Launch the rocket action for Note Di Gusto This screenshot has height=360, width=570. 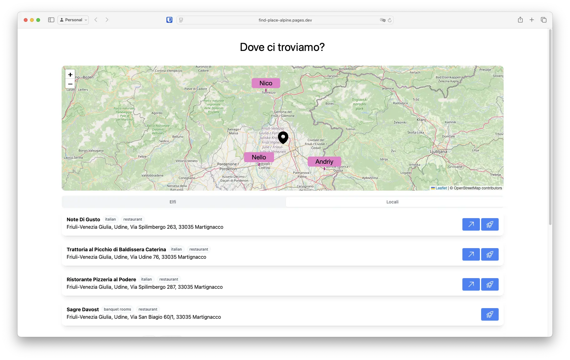pos(490,224)
